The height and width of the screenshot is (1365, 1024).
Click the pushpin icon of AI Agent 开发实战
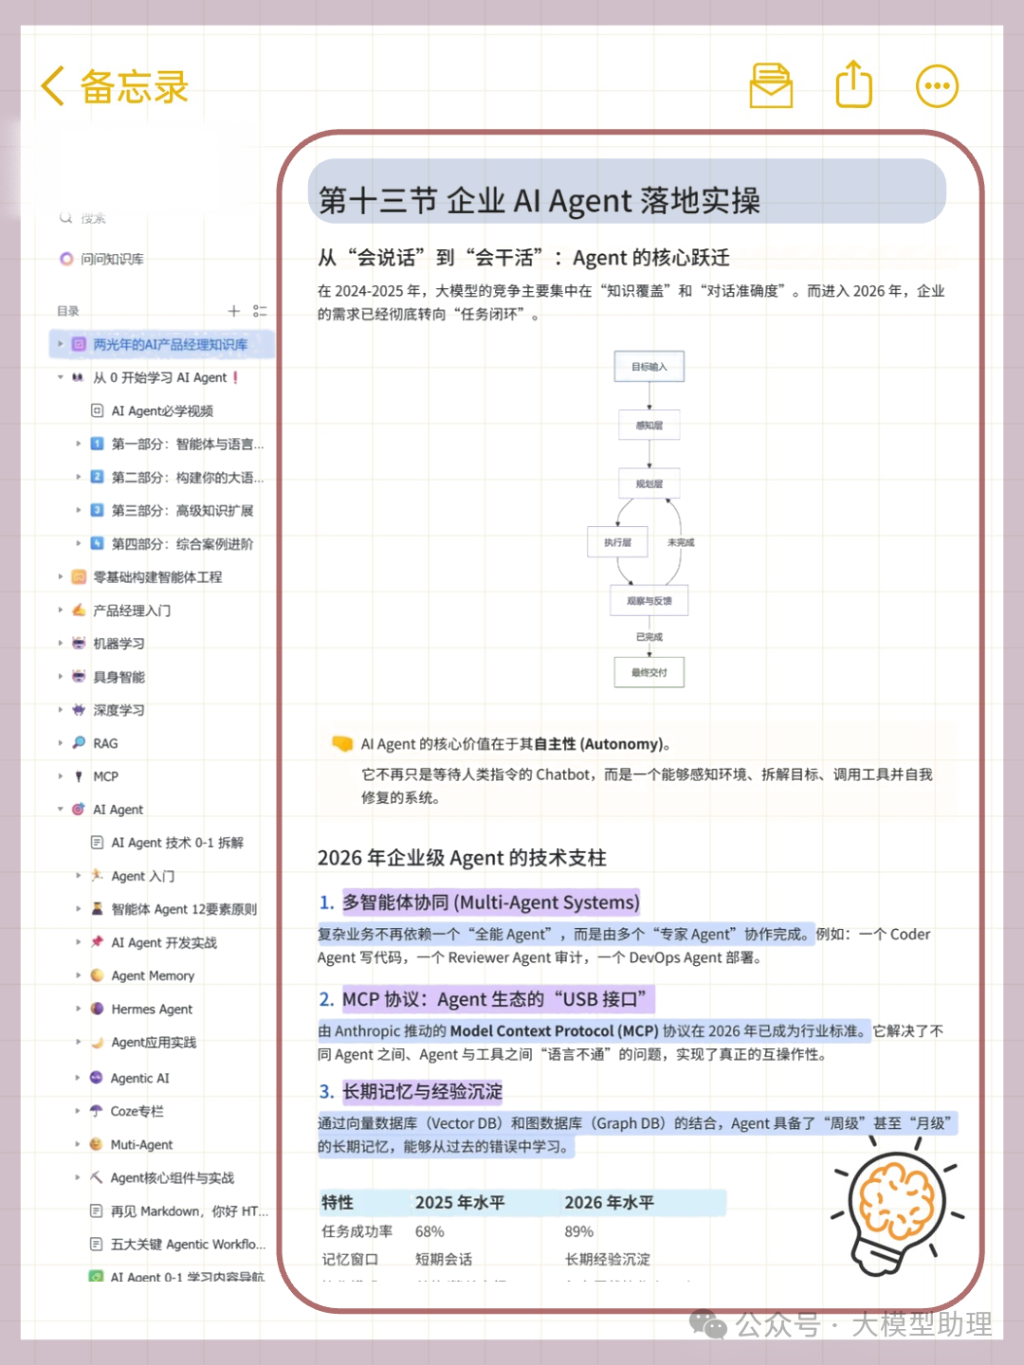[97, 941]
